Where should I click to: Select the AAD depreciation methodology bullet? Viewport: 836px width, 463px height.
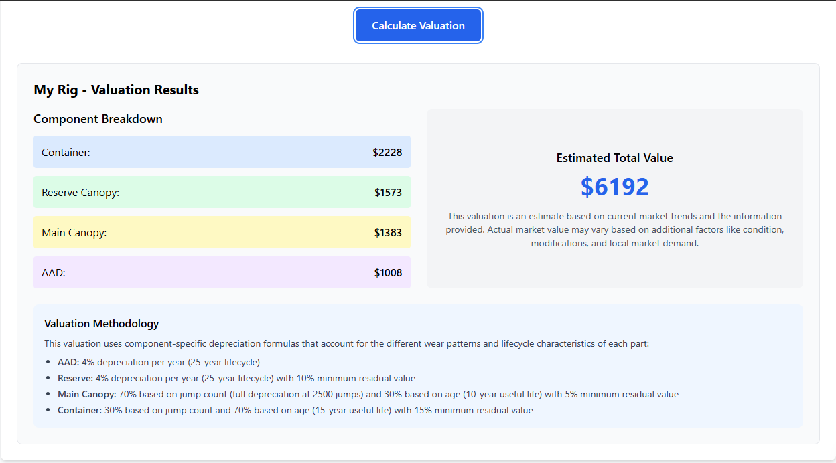pos(158,363)
